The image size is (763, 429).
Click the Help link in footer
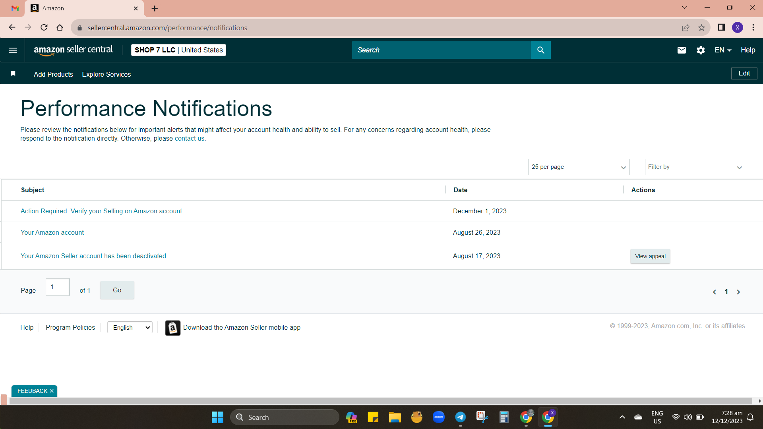[x=27, y=328]
